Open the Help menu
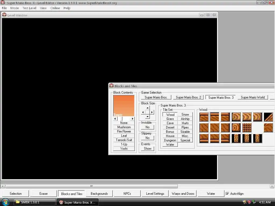Image resolution: width=275 pixels, height=206 pixels. point(67,8)
